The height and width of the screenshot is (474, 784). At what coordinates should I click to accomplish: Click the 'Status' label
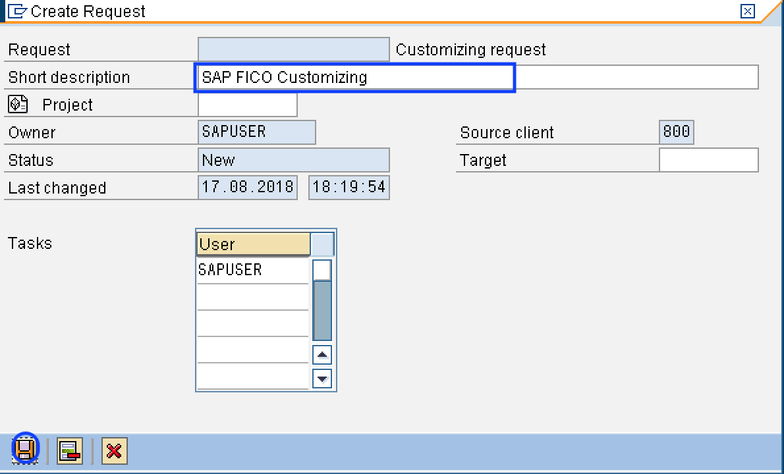click(x=30, y=160)
